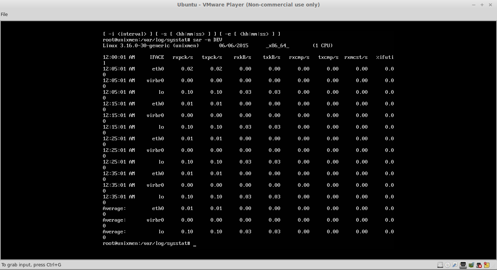Click 'Linux 3.16.0-30-generic (unixmen)' text
This screenshot has width=497, height=270.
[151, 45]
